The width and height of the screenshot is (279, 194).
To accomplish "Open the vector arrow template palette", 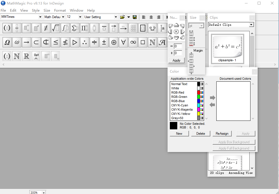I will tap(114, 28).
